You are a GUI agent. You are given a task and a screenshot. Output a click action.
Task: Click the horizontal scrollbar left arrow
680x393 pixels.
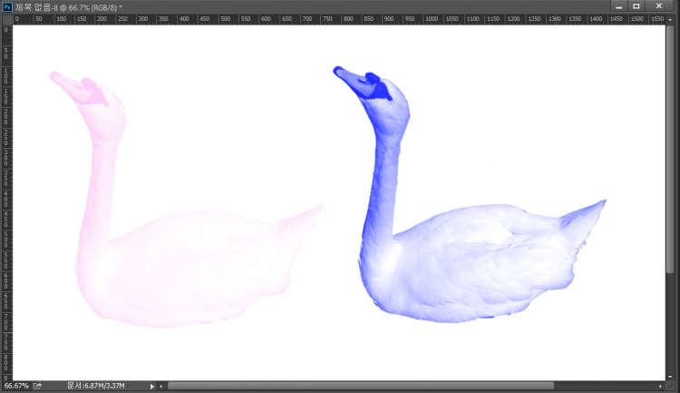click(x=163, y=386)
